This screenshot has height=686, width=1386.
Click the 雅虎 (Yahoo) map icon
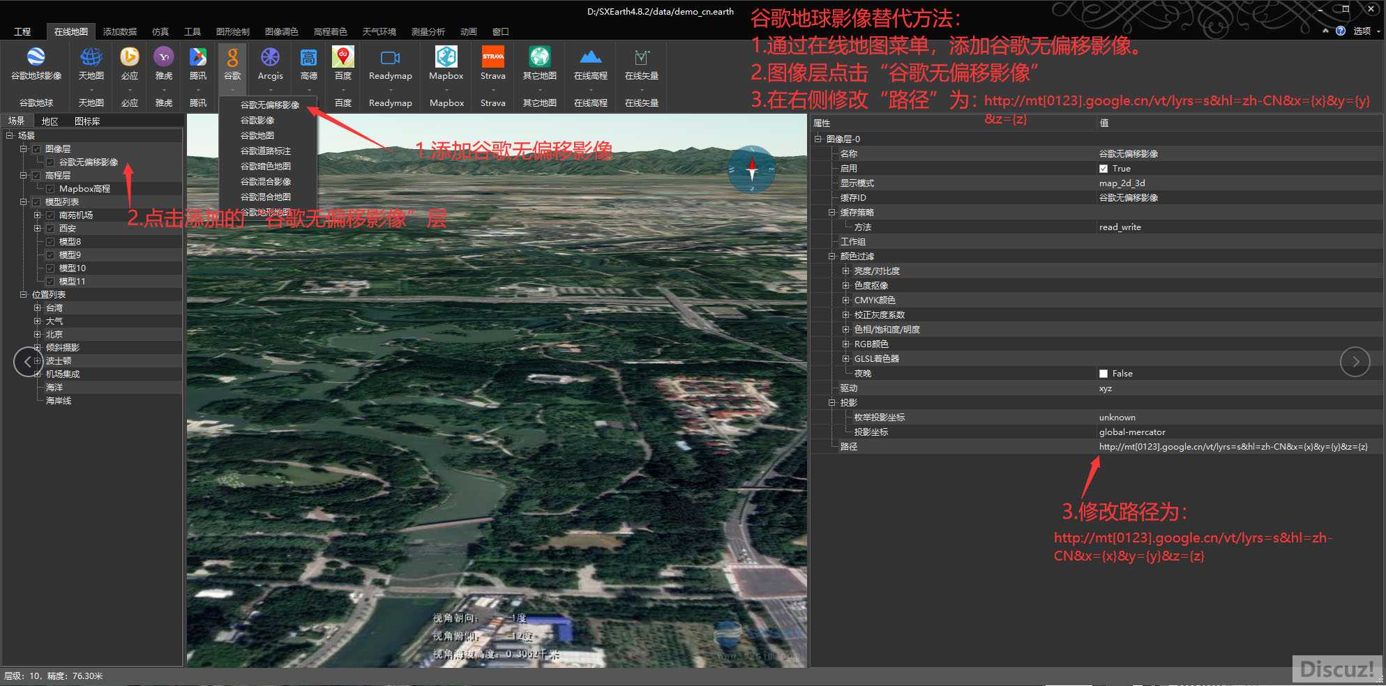pos(164,57)
